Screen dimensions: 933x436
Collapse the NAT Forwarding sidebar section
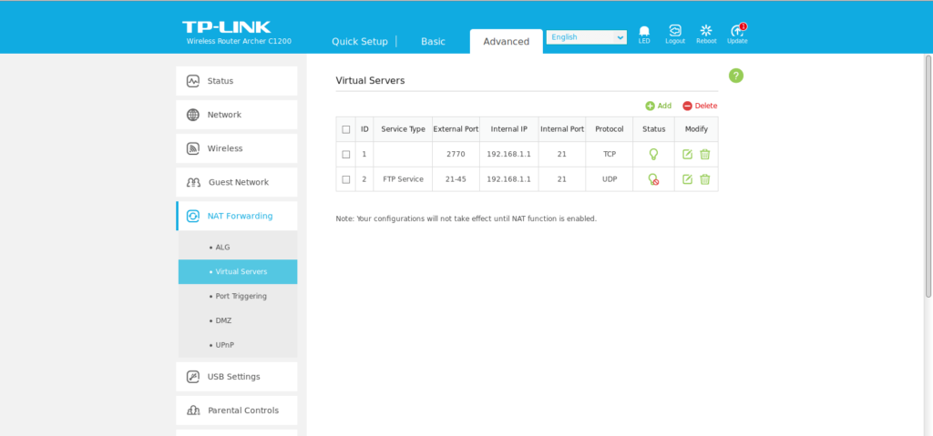pyautogui.click(x=237, y=216)
